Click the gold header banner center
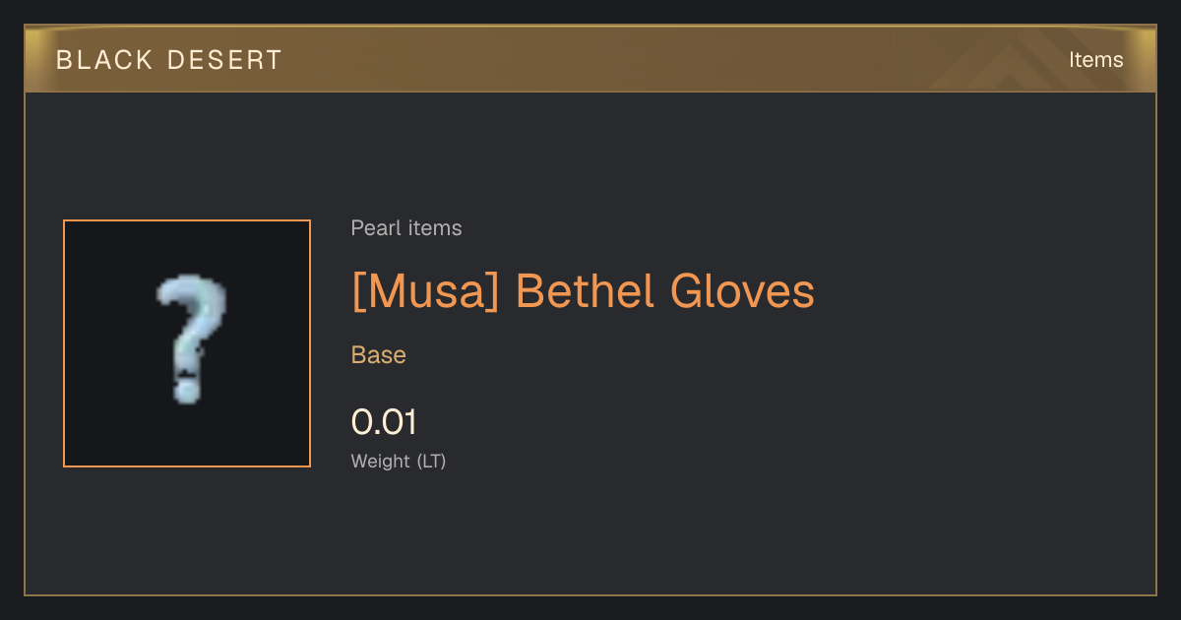 coord(590,59)
